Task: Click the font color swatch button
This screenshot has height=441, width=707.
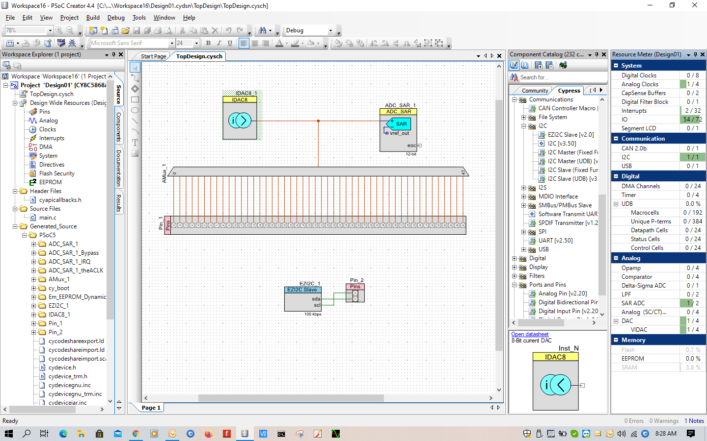Action: click(279, 43)
